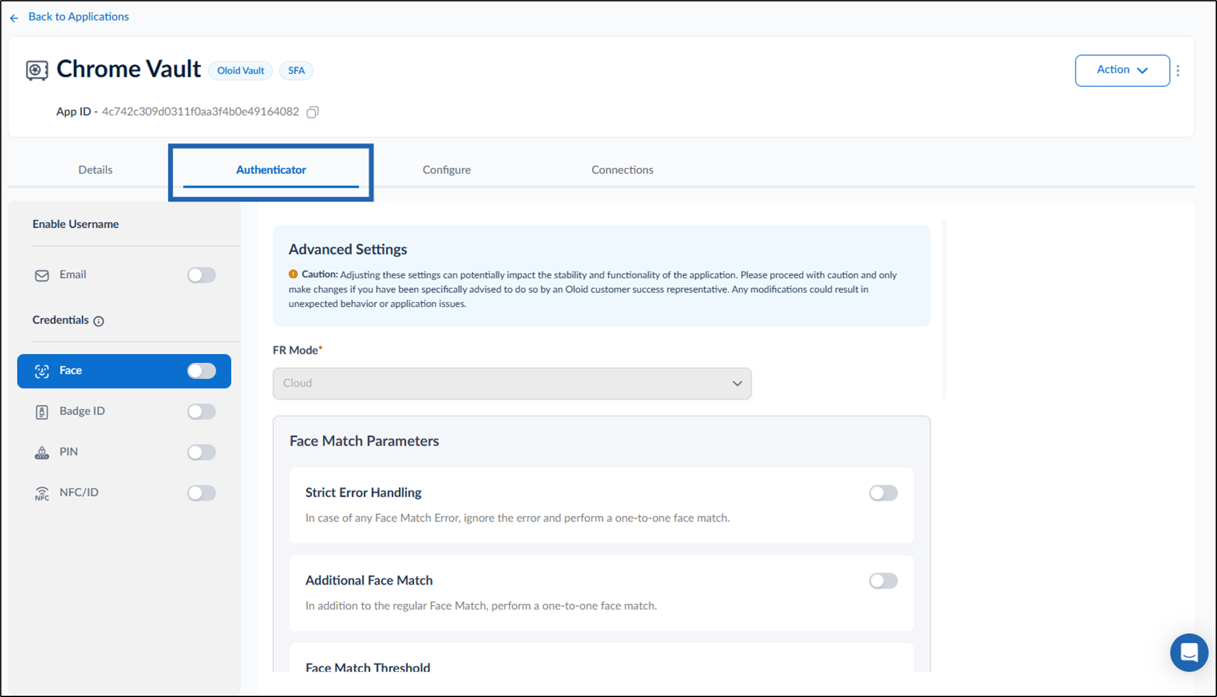Click the Face Match Parameters heading

[x=364, y=441]
